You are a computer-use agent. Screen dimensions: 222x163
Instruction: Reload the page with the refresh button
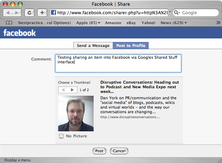[x=29, y=12]
